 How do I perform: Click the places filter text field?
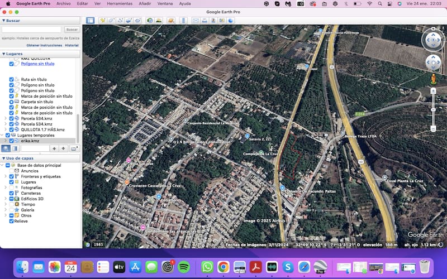click(x=35, y=148)
